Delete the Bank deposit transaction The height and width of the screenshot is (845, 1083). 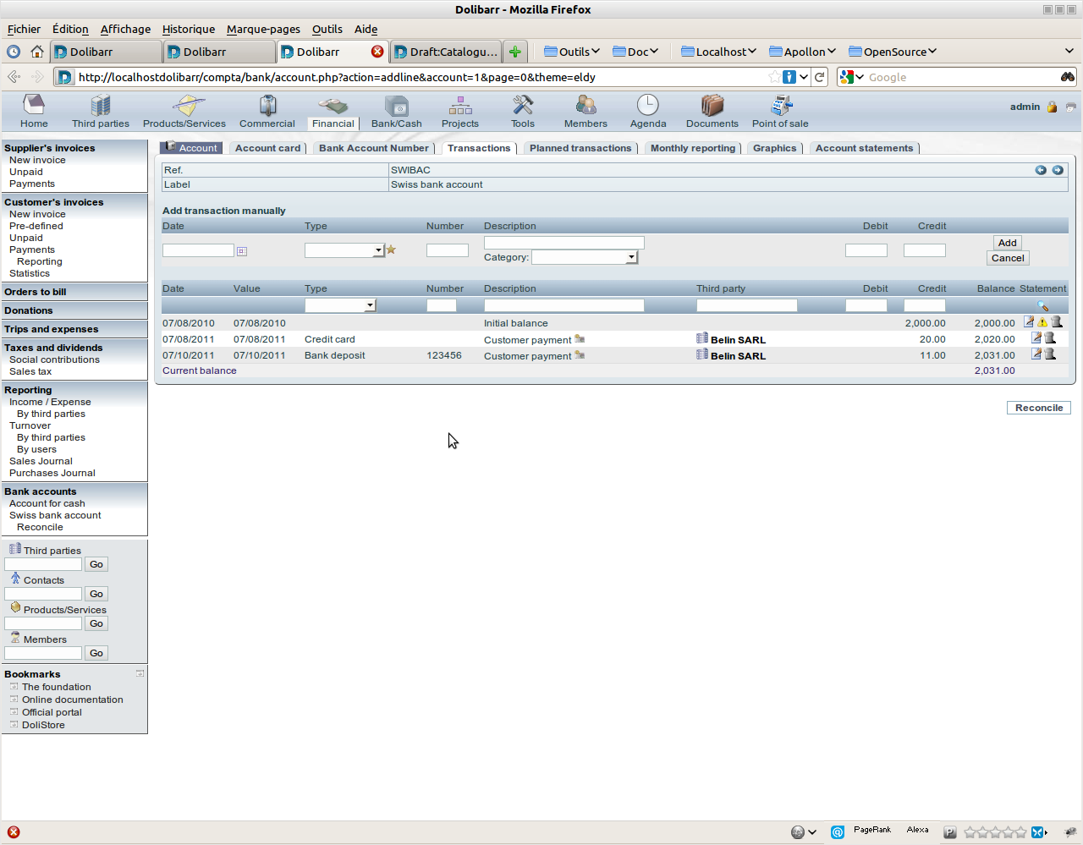pos(1050,354)
